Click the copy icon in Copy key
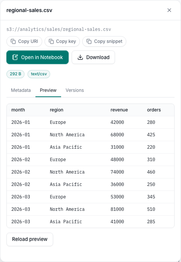Viewport: 181px width, 262px height. coord(51,41)
